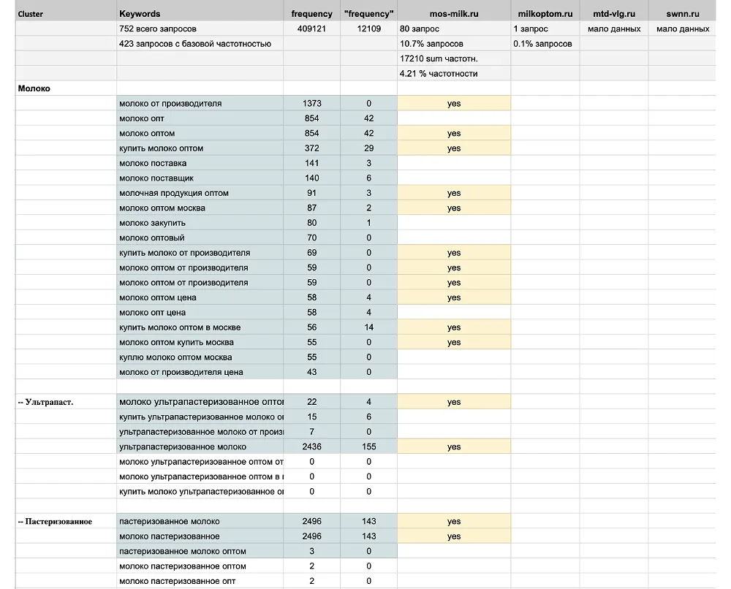Click the "-- Пастеризованное" cluster cell
Screen dimensions: 731x589
coord(55,522)
